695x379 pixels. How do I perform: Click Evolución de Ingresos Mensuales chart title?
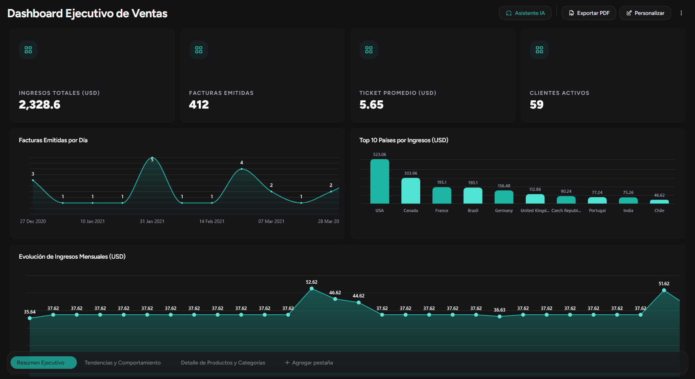point(72,257)
